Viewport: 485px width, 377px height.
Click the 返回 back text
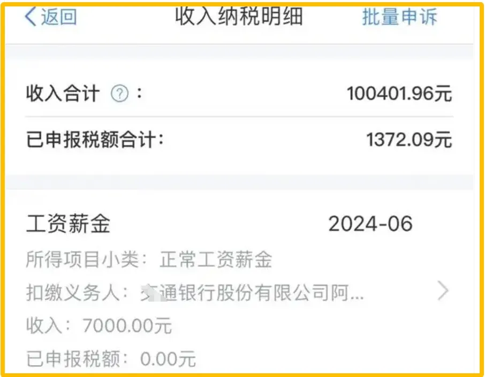[x=59, y=17]
